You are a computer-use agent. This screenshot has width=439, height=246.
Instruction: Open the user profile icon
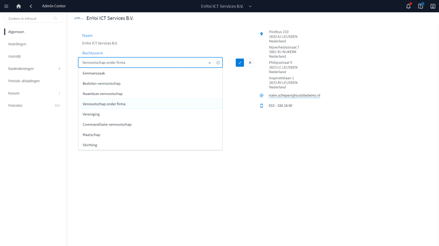tap(433, 6)
